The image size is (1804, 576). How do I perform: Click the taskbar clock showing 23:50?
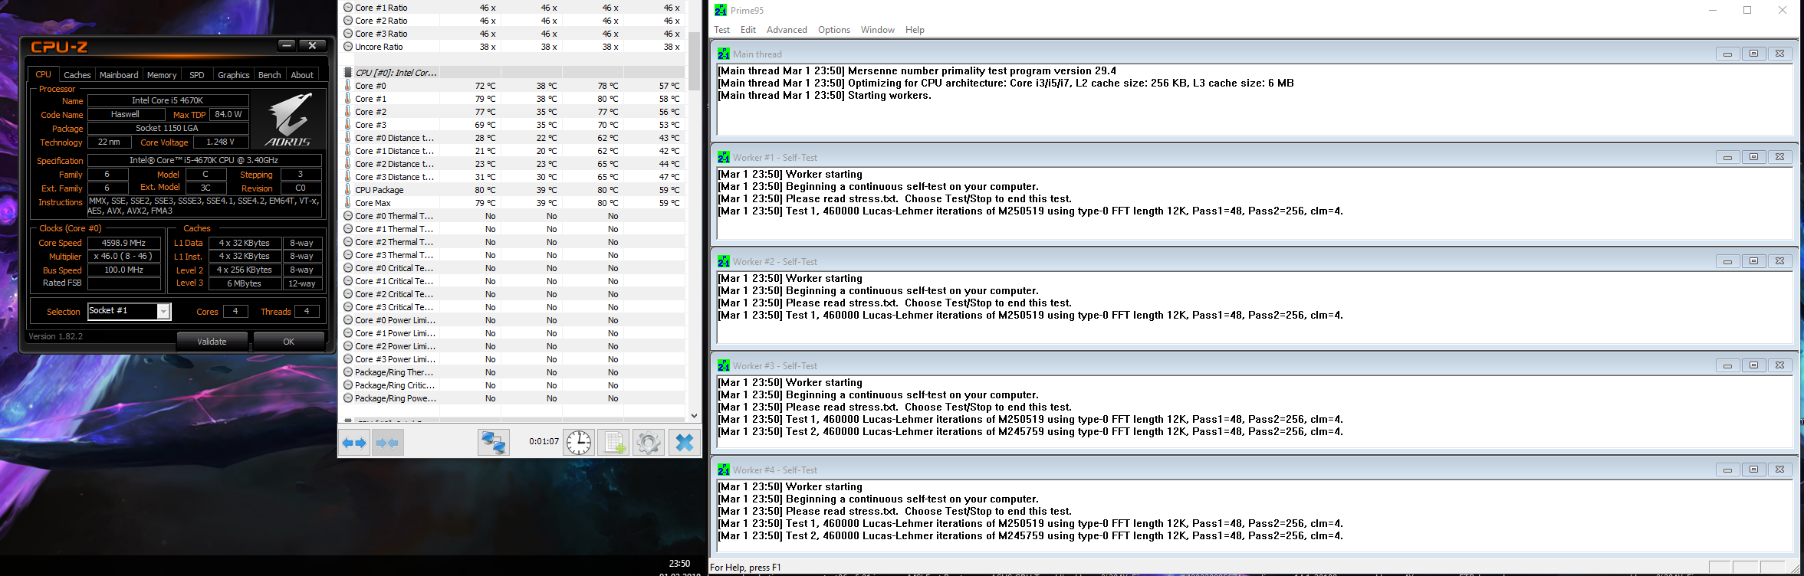[679, 564]
